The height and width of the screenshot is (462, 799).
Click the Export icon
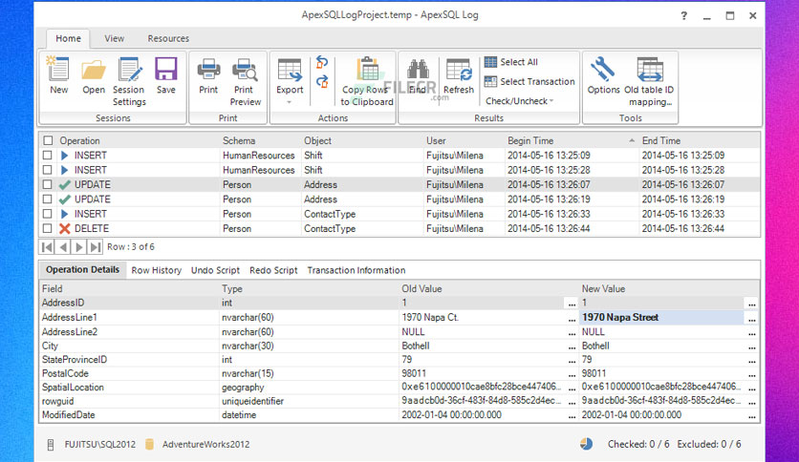(x=290, y=71)
